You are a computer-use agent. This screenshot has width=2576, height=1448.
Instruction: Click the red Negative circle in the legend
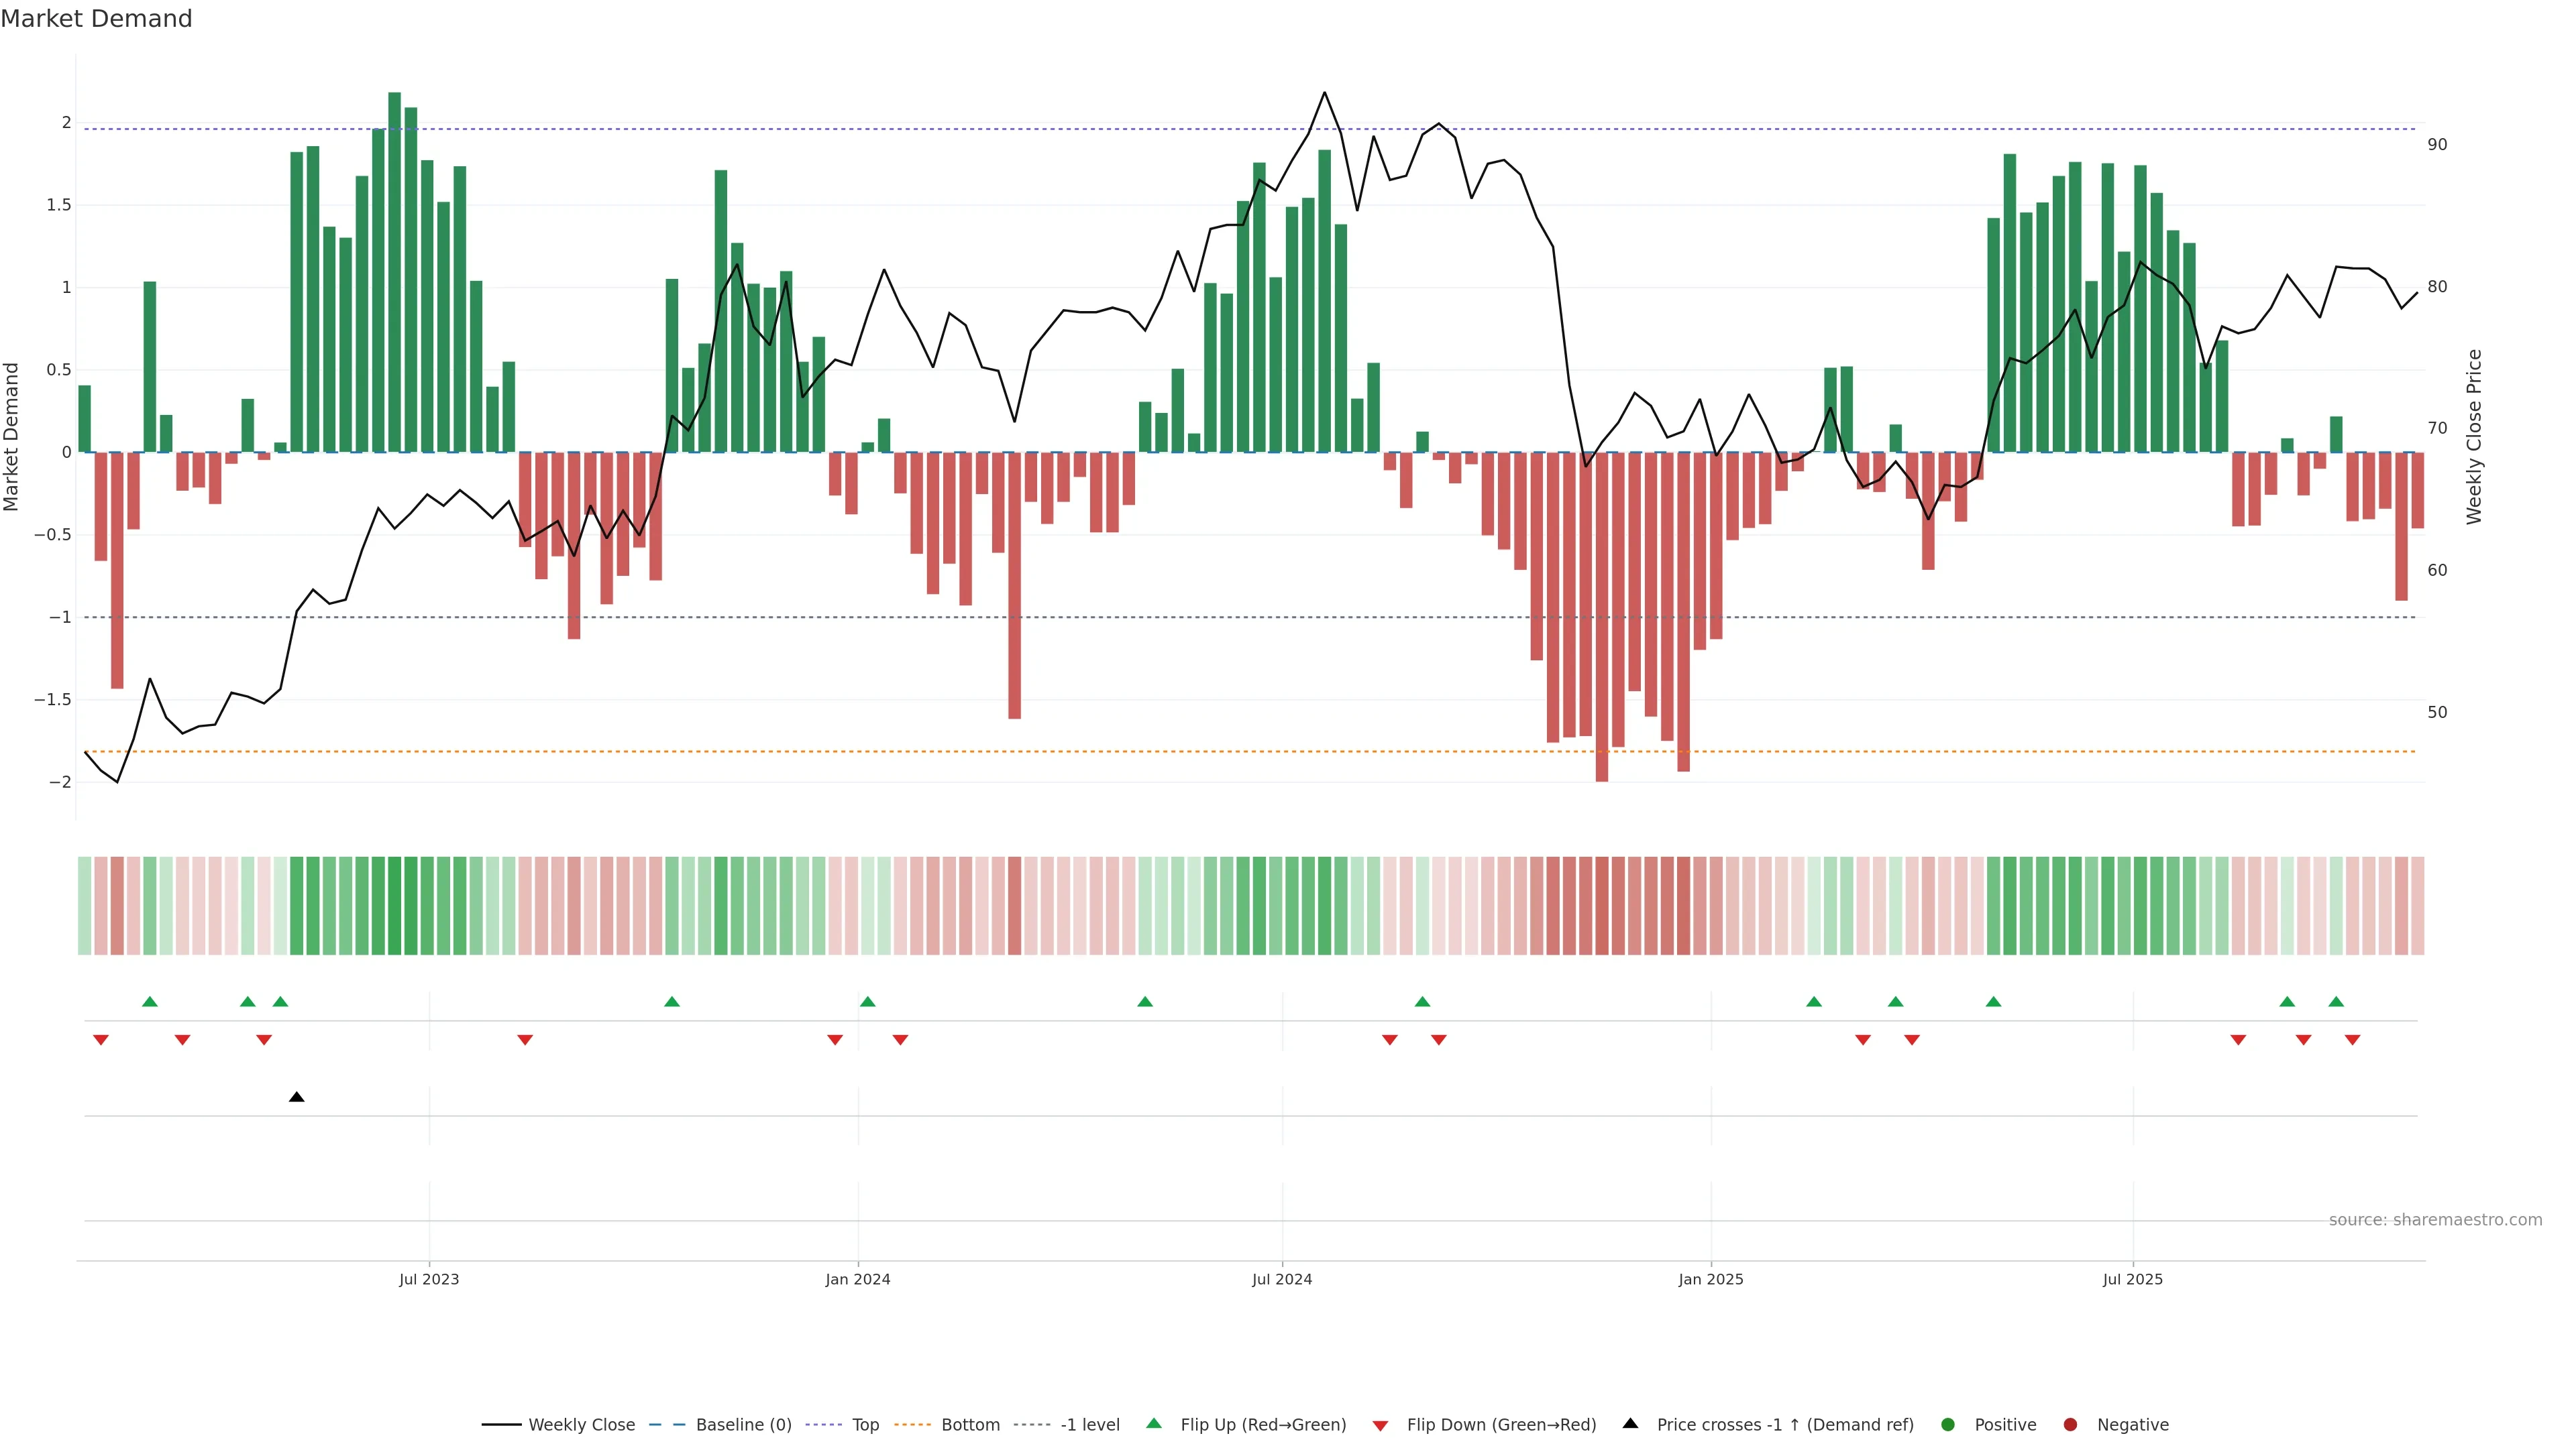2070,1425
